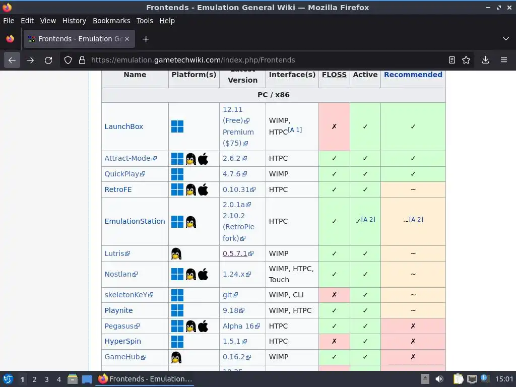This screenshot has width=516, height=387.
Task: Open the 0.5.7.1 Lutris version link
Action: pyautogui.click(x=238, y=253)
